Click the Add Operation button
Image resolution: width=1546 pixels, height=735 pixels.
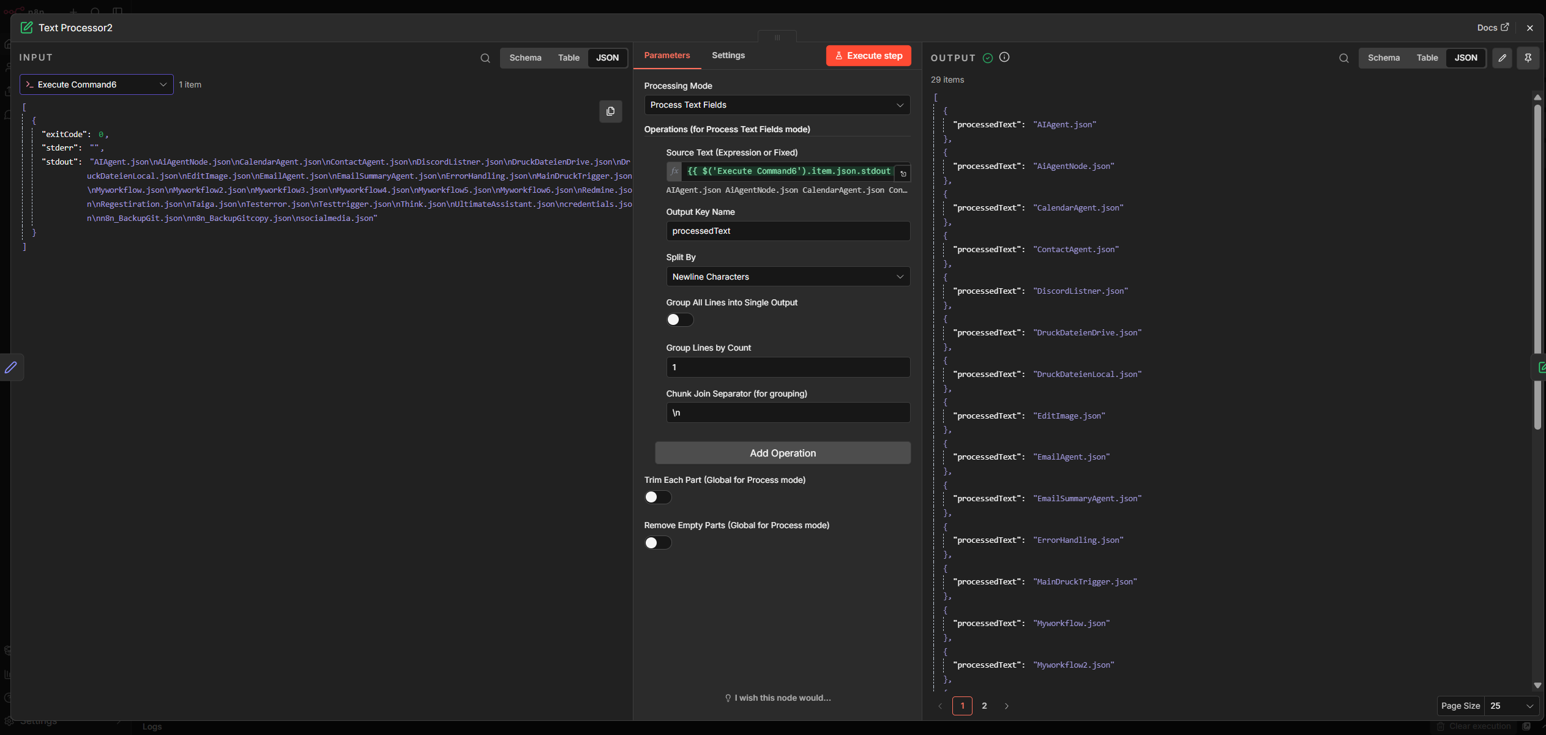782,453
